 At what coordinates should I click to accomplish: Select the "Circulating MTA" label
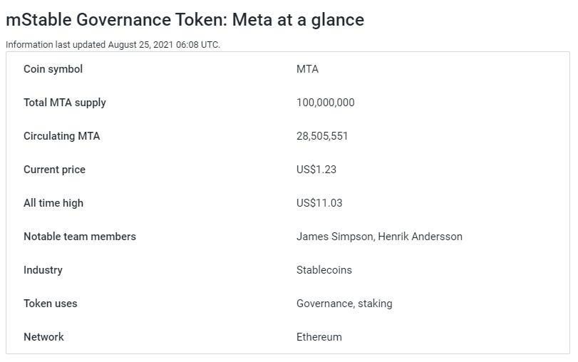pyautogui.click(x=62, y=136)
